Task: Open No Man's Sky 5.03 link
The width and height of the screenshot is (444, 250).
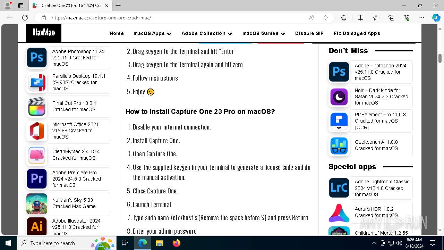Action: 74,203
